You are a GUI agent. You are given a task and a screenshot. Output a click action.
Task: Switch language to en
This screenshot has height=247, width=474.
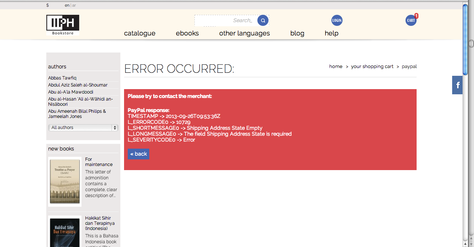[x=67, y=5]
